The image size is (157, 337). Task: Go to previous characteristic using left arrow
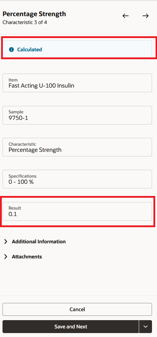click(126, 16)
